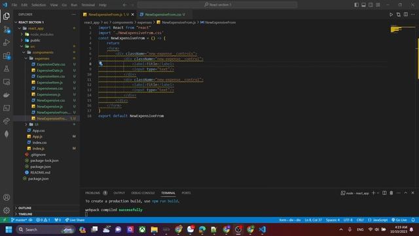419x236 pixels.
Task: Open the Source Control view
Action: pos(7,29)
